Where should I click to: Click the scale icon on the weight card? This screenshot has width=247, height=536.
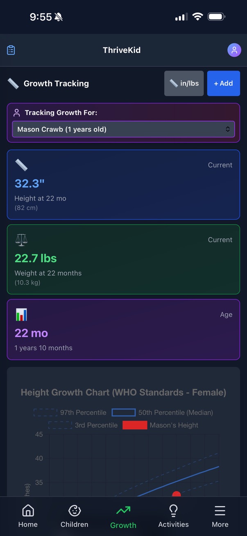tap(21, 240)
